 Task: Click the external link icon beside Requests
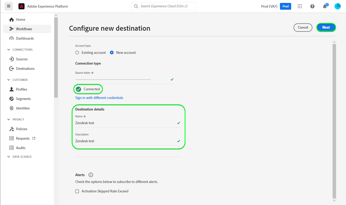pos(34,138)
